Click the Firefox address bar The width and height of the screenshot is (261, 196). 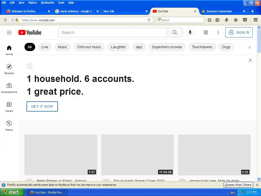83,20
